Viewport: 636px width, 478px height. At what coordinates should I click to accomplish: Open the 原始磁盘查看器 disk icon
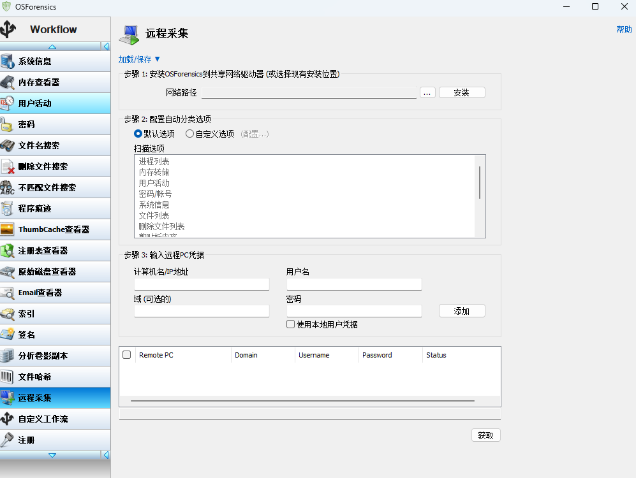tap(7, 272)
